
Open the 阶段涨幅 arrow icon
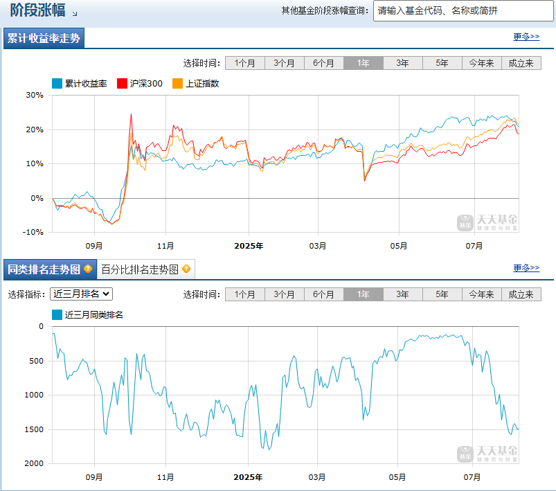coord(75,14)
